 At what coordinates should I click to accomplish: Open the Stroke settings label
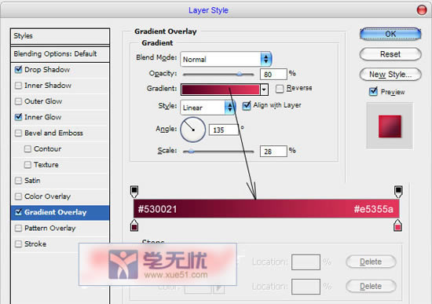click(x=35, y=244)
